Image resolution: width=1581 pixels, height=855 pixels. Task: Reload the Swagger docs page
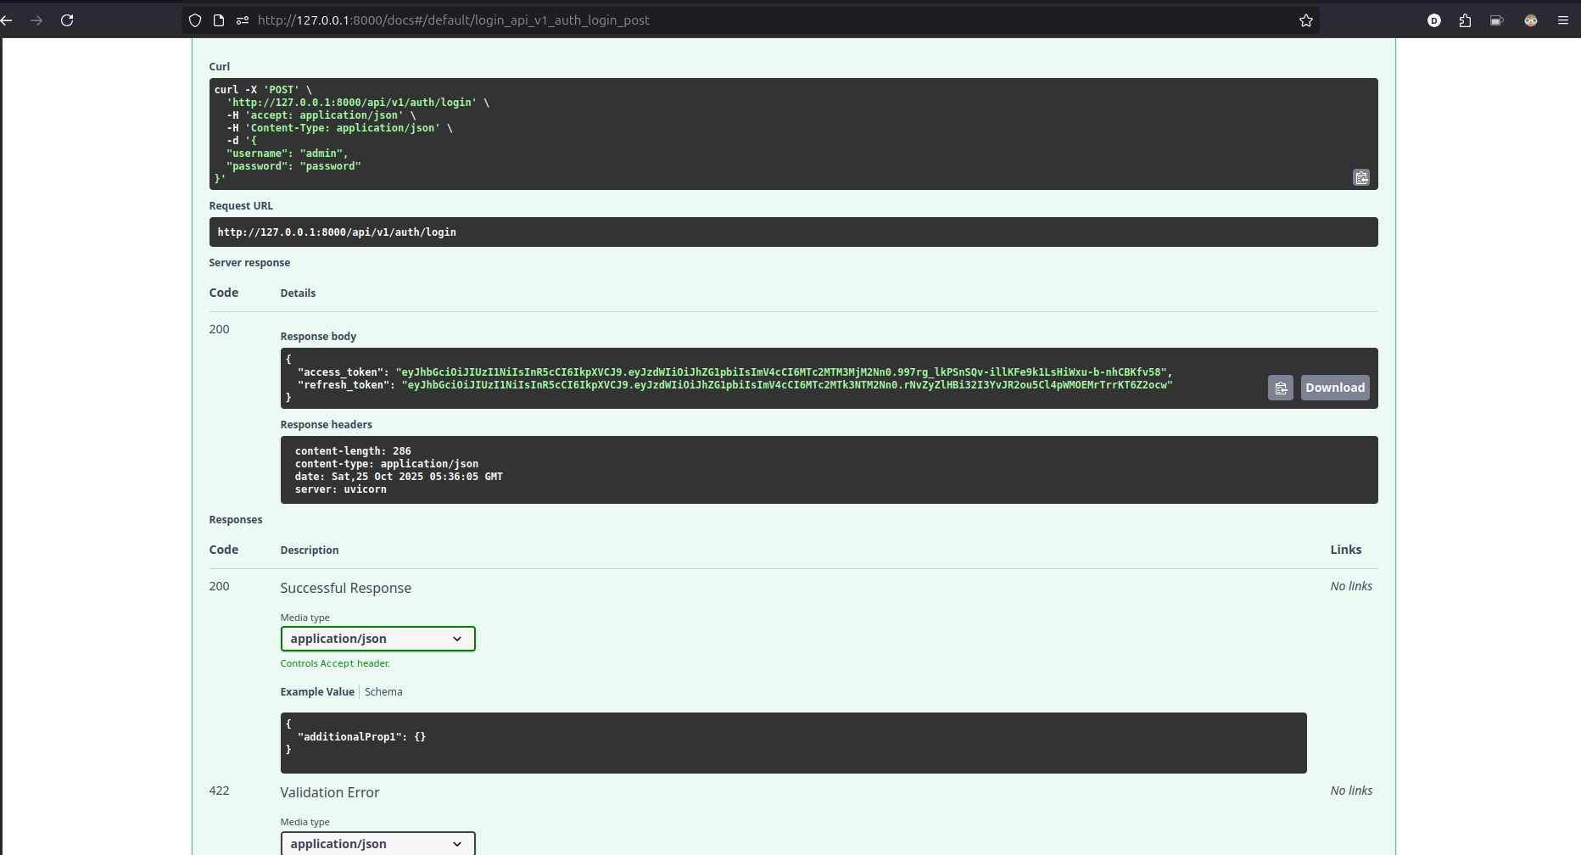(x=67, y=20)
